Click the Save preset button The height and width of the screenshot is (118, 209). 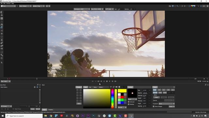[x=79, y=104]
